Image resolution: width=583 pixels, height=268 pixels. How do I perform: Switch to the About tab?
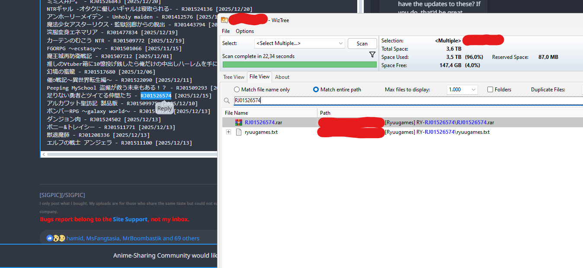click(x=282, y=77)
